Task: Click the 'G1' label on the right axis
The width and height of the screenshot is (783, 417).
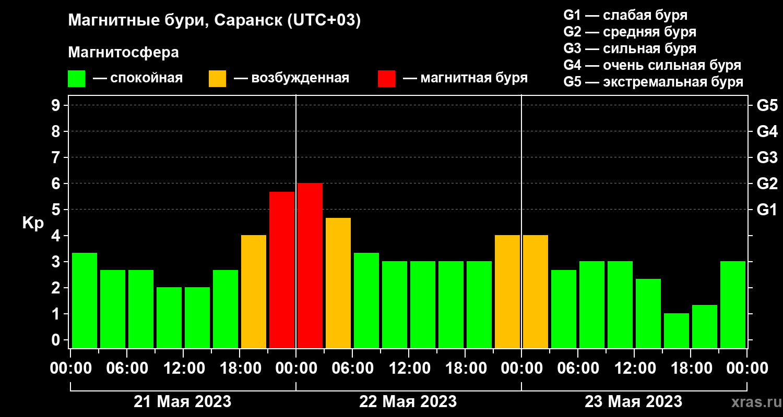Action: coord(767,210)
